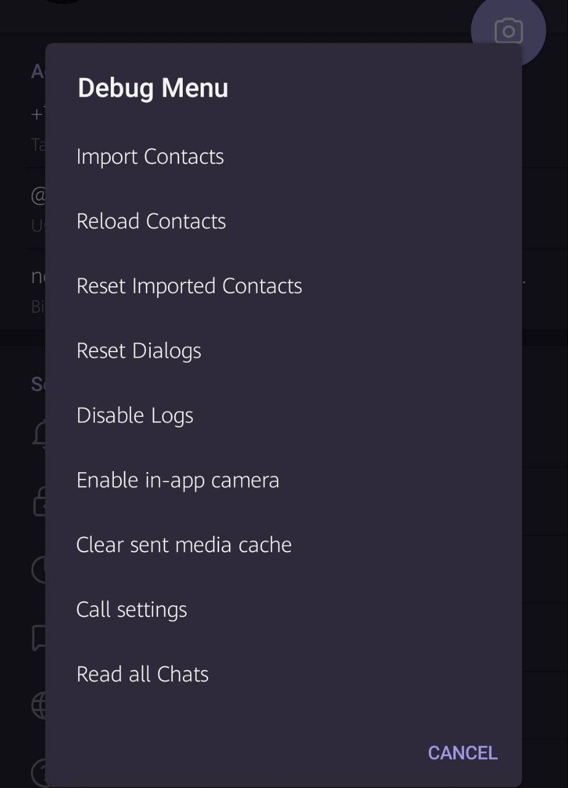The width and height of the screenshot is (568, 788).
Task: Enable in-app camera option
Action: (177, 480)
